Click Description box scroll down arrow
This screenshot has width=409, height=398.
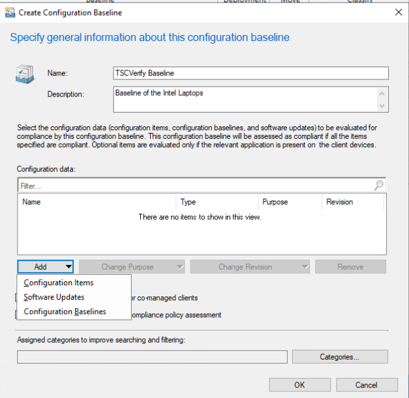point(382,106)
